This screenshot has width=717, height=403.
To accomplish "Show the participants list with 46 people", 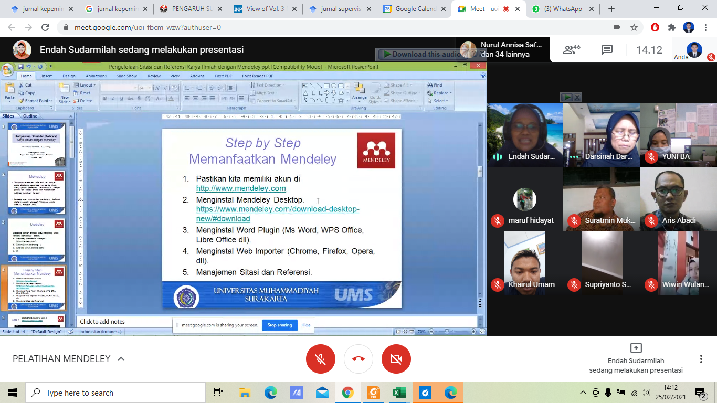I will click(x=571, y=50).
